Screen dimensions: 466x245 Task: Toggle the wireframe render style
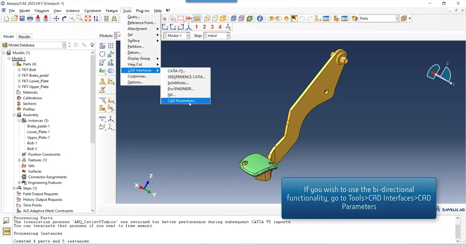click(207, 19)
